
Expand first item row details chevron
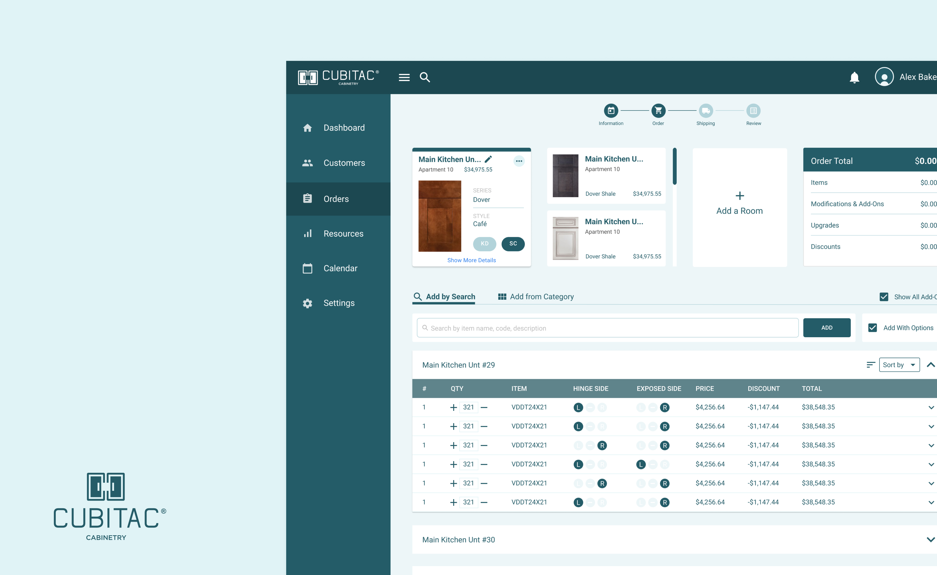[931, 407]
